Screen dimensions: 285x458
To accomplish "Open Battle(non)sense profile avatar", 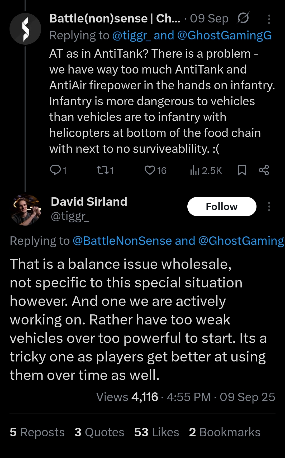I will click(x=25, y=29).
